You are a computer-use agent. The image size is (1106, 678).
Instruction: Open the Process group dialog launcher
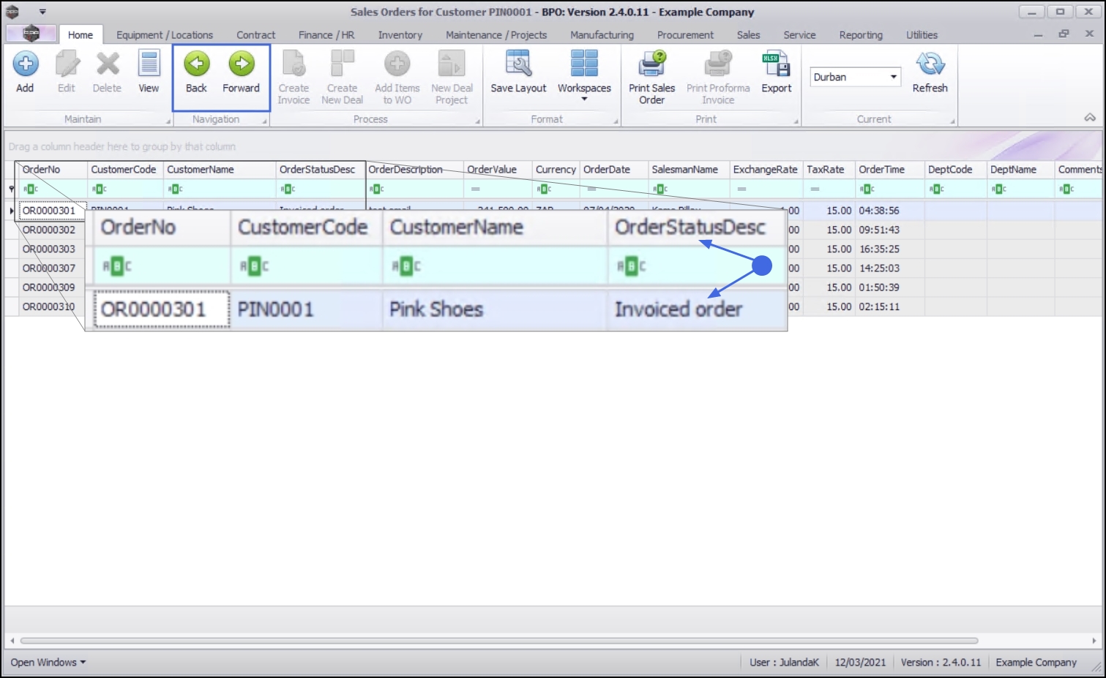click(478, 121)
